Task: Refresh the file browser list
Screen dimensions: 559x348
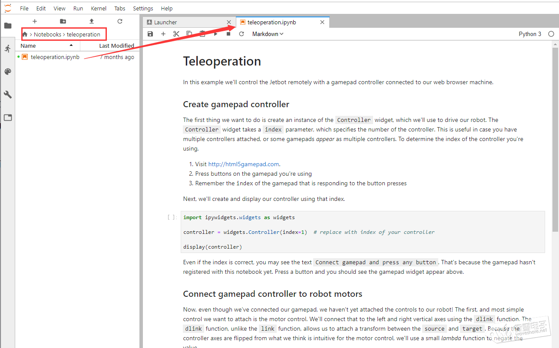Action: click(x=120, y=21)
